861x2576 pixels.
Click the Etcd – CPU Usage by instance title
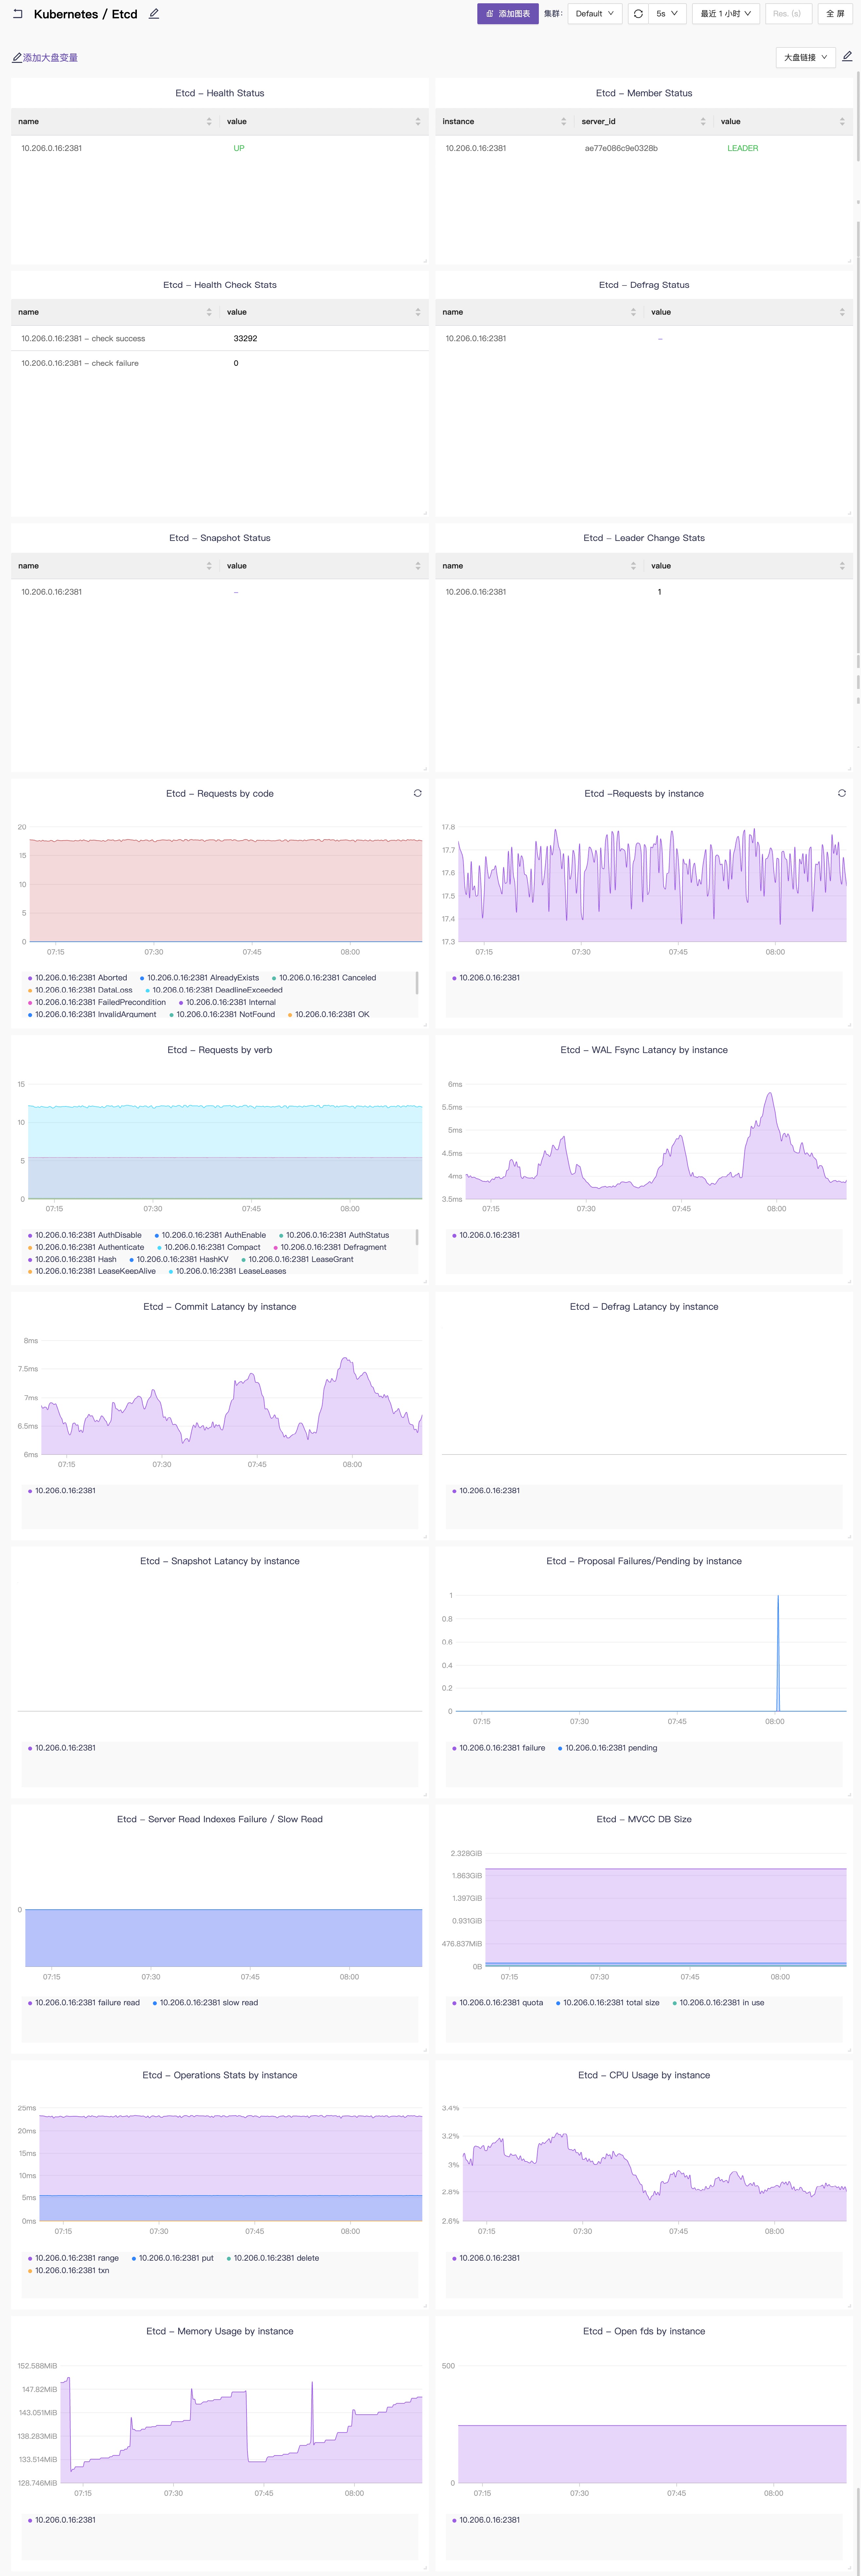(644, 2075)
